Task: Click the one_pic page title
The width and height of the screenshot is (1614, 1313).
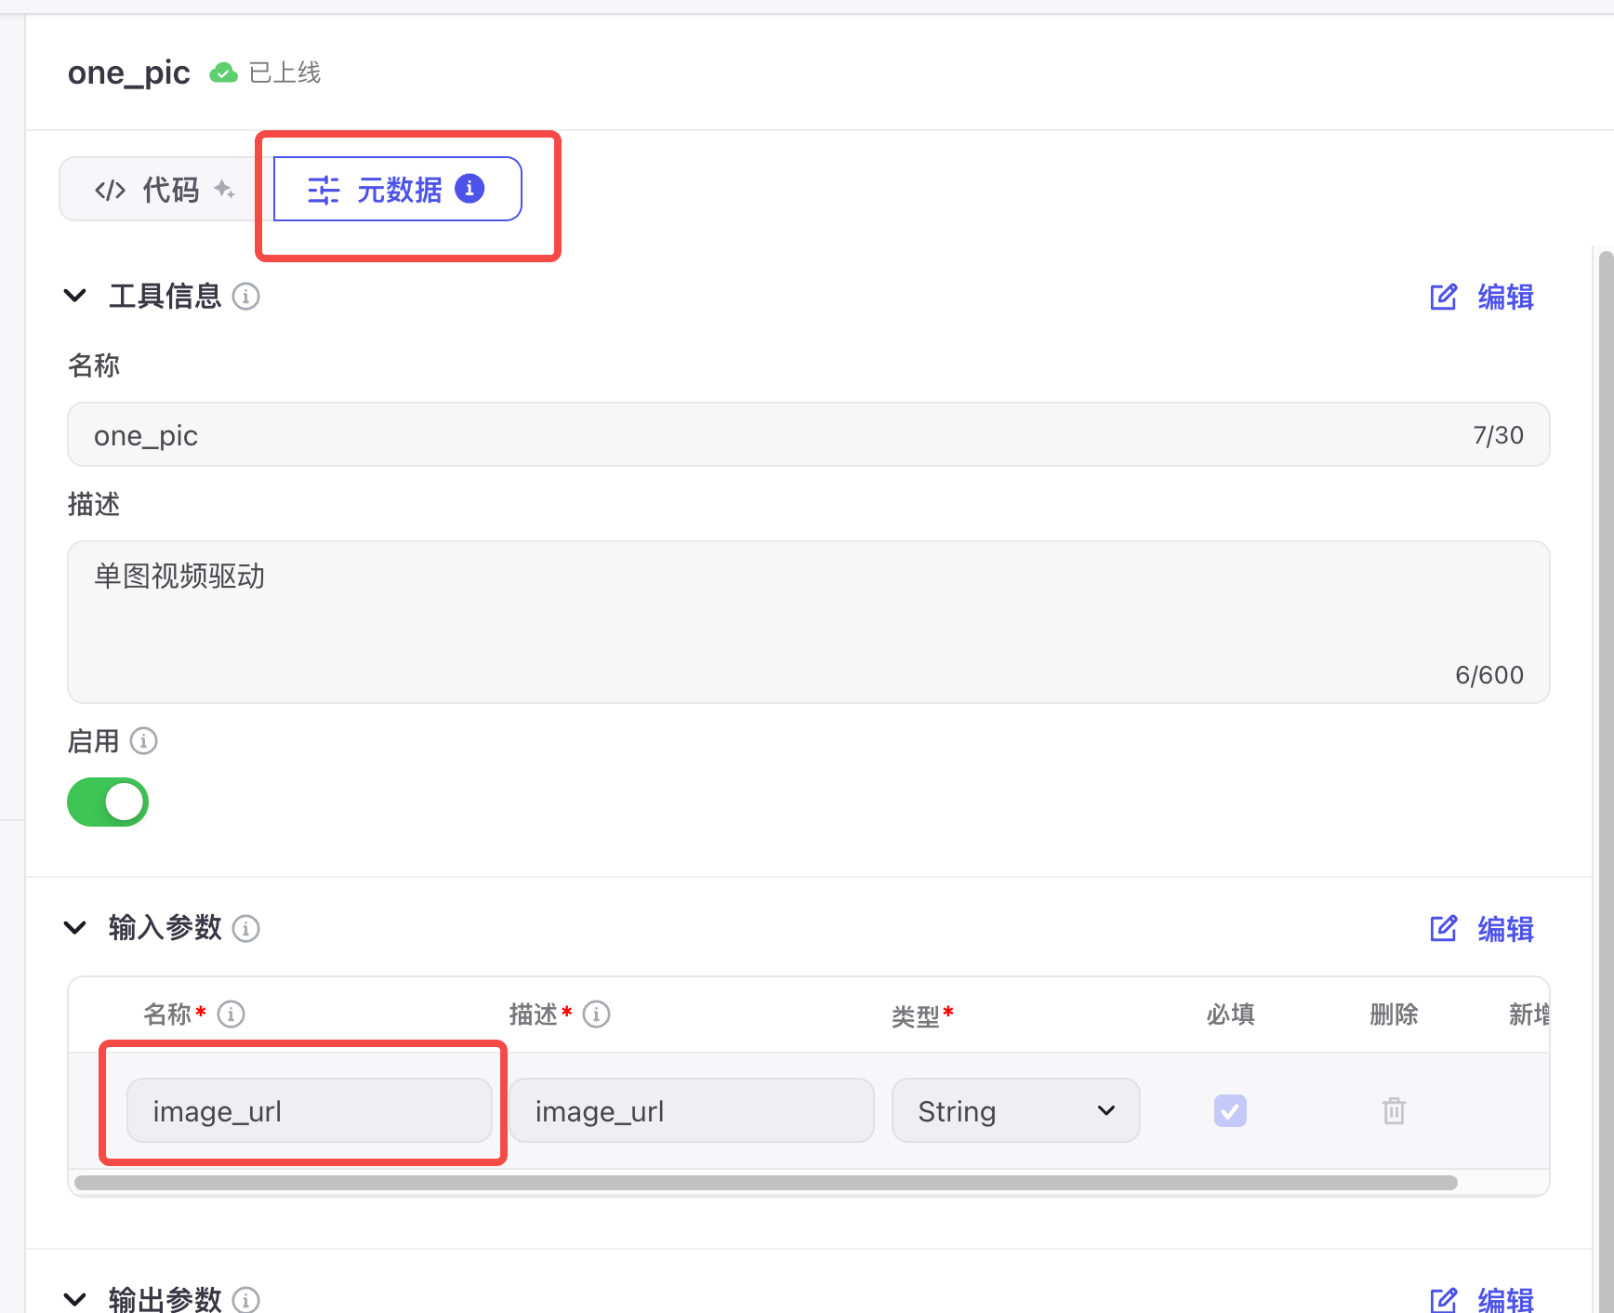Action: [x=129, y=73]
